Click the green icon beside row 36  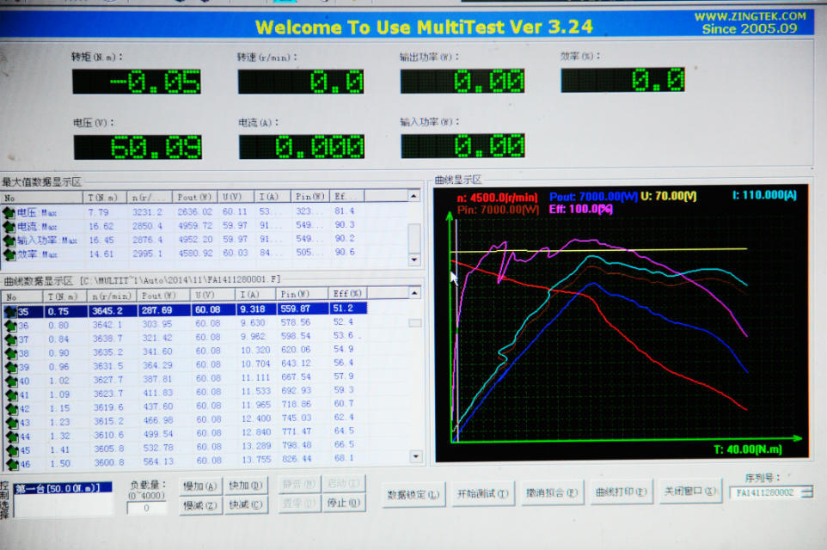(x=10, y=327)
